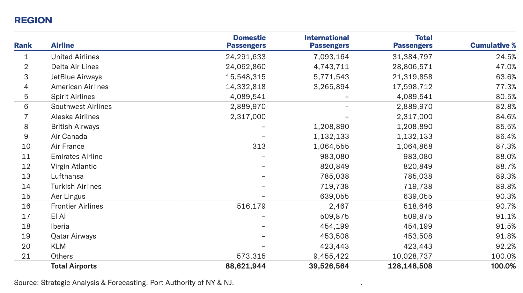Select the JetBlue Airways airline cell
The height and width of the screenshot is (293, 523).
pos(77,77)
